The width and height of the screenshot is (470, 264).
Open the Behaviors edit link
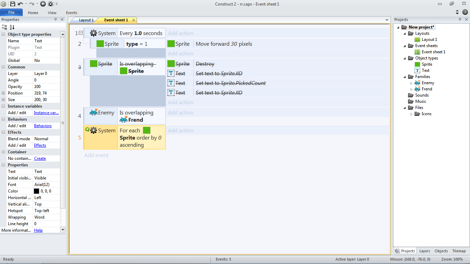(x=43, y=126)
